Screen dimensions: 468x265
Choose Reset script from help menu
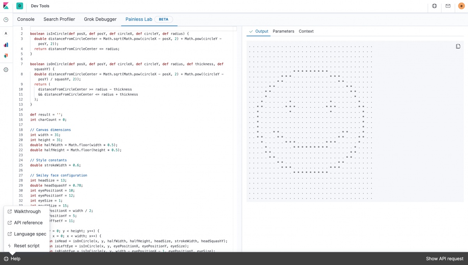pyautogui.click(x=27, y=246)
